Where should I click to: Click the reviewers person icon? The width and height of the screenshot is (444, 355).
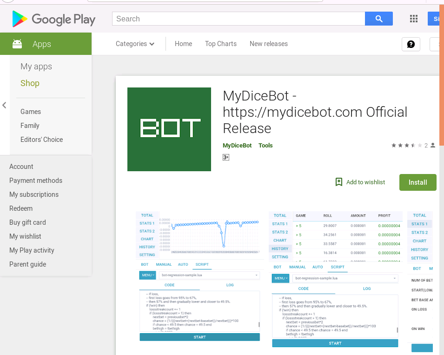coord(433,145)
